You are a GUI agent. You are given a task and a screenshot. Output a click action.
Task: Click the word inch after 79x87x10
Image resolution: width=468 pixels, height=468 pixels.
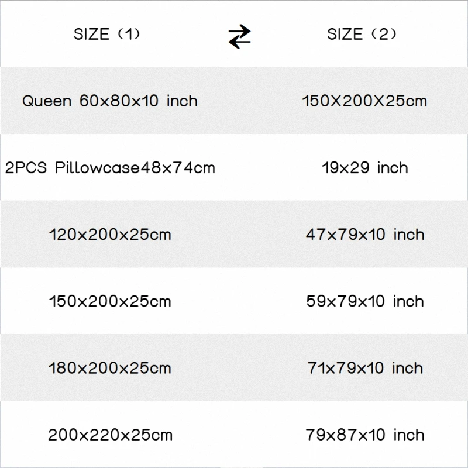point(408,435)
